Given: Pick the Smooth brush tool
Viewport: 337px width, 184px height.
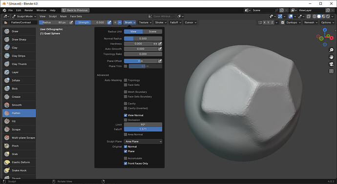Looking at the screenshot, I should [19, 105].
